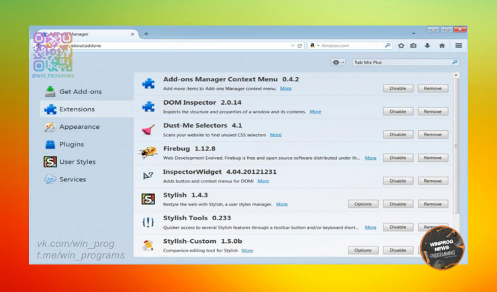Open the URL bar history dropdown arrow
Image resolution: width=497 pixels, height=292 pixels.
[x=293, y=46]
